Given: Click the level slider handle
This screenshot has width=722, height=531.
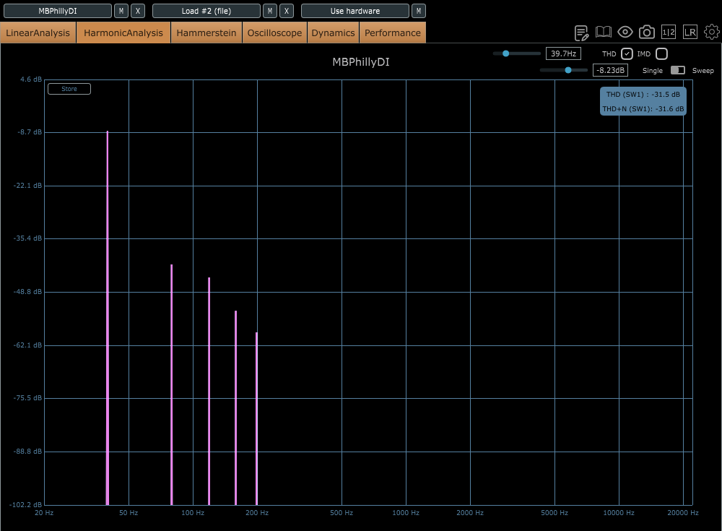Looking at the screenshot, I should (x=568, y=70).
